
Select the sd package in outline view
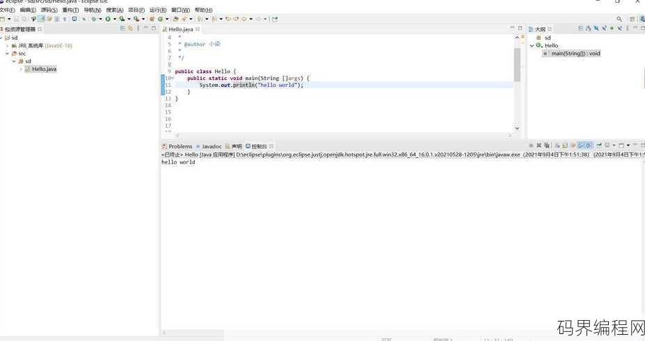[x=543, y=38]
